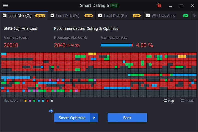Click the 26010 fragments badge on Local Disk (C:)
This screenshot has height=132, width=198.
click(40, 16)
